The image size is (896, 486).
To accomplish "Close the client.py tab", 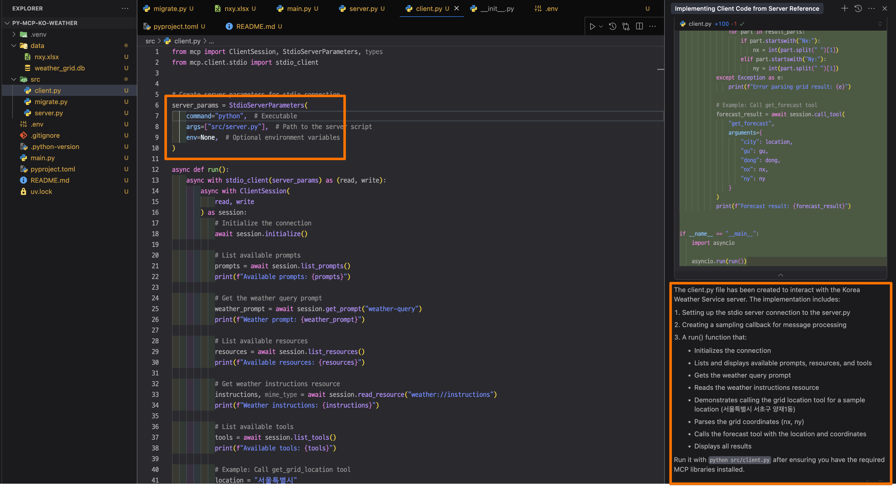I will point(457,8).
